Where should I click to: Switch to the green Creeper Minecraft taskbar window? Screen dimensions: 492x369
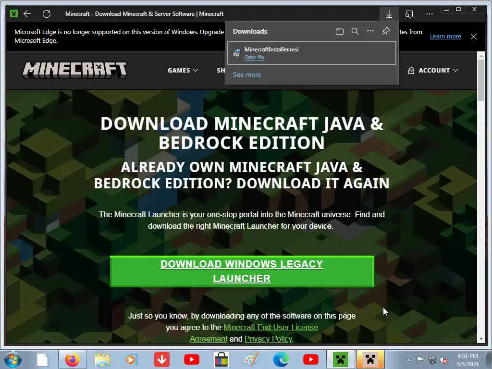pyautogui.click(x=341, y=359)
